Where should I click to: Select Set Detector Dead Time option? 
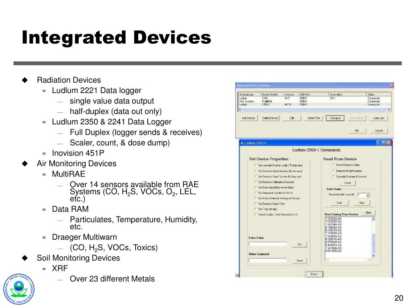click(x=269, y=204)
